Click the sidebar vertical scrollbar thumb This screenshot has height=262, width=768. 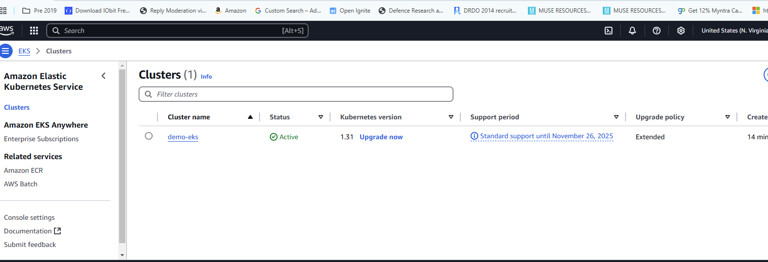click(122, 156)
